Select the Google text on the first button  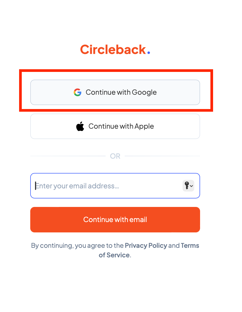pos(144,92)
